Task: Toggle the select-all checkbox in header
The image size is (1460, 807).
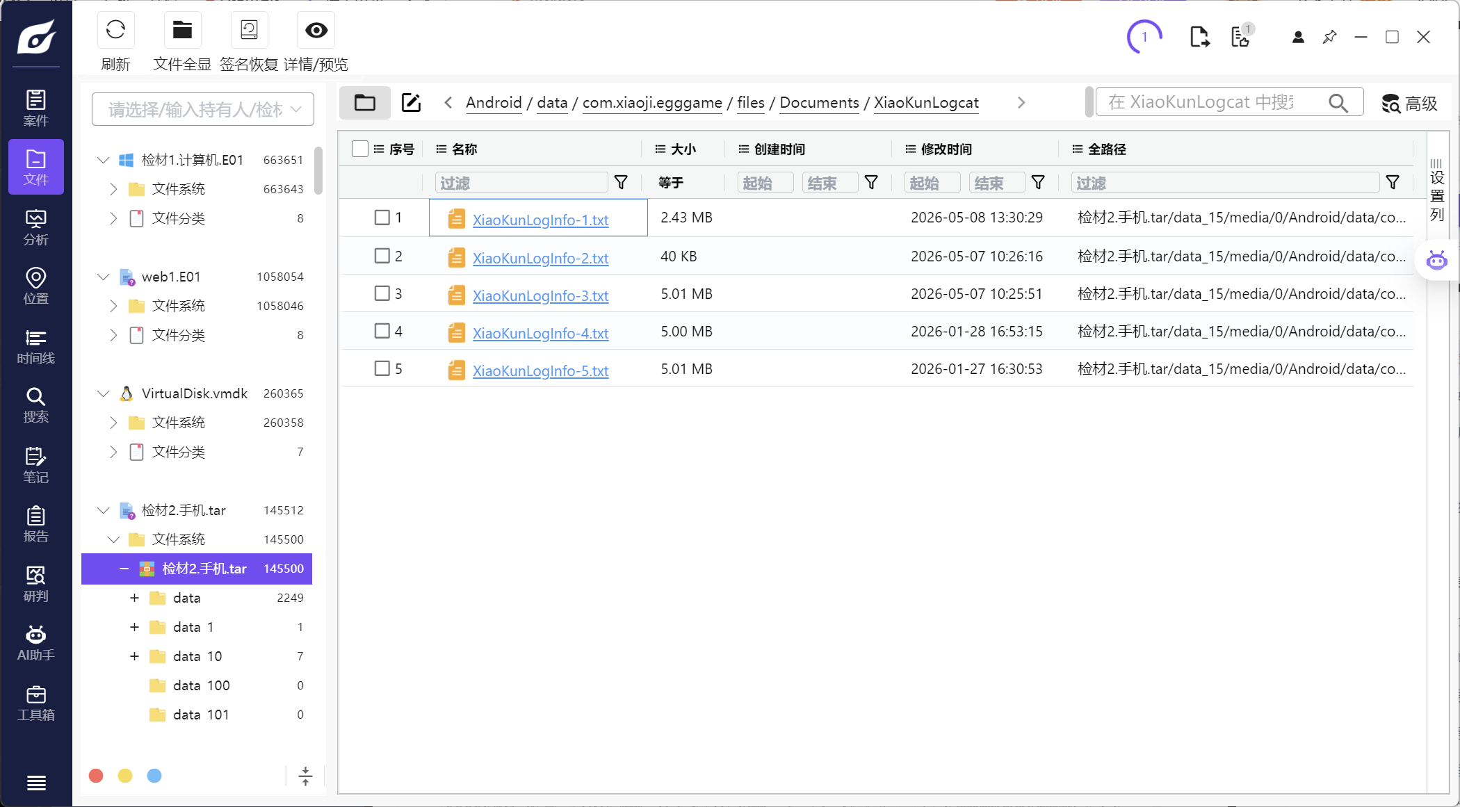Action: 360,149
